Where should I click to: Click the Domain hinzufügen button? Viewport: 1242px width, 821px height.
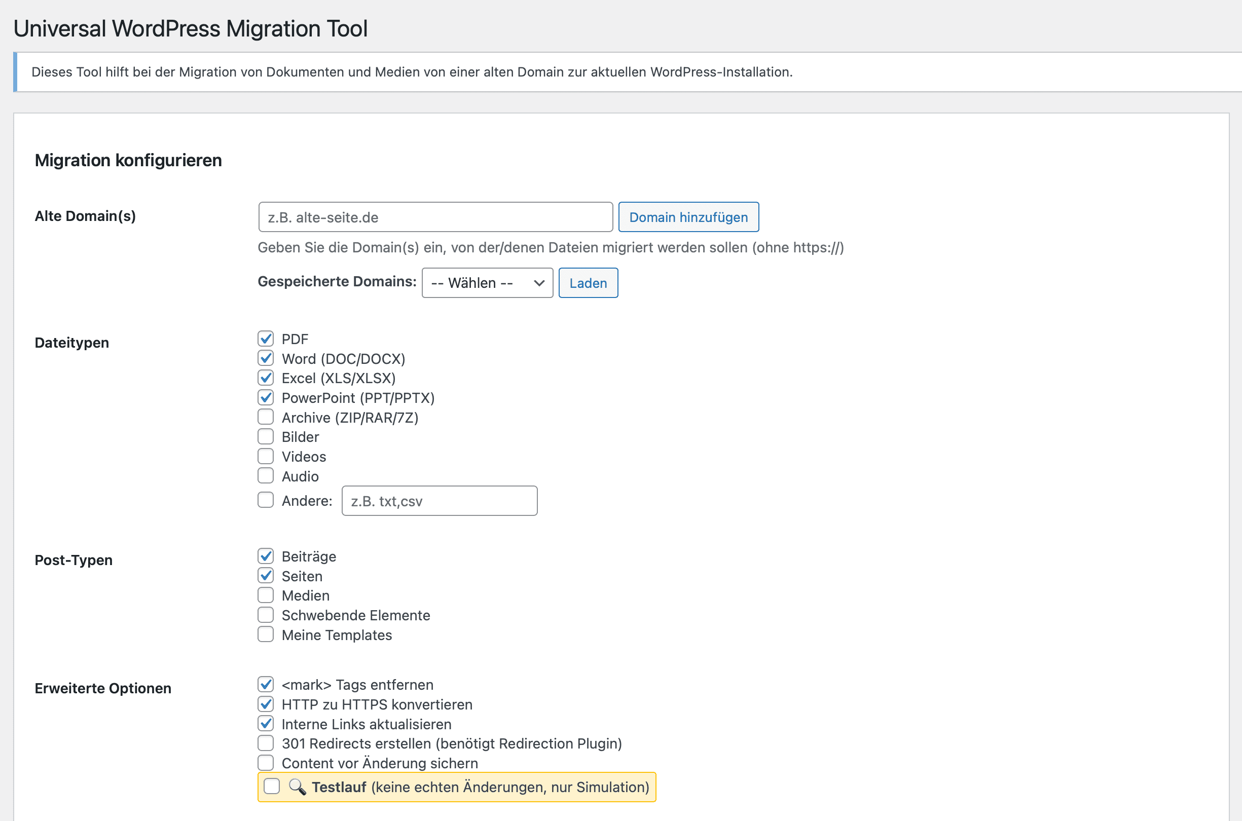pos(688,217)
